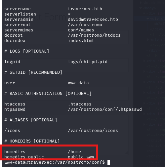
Task: Click the public_www value of homedirs_public
Action: (x=81, y=157)
